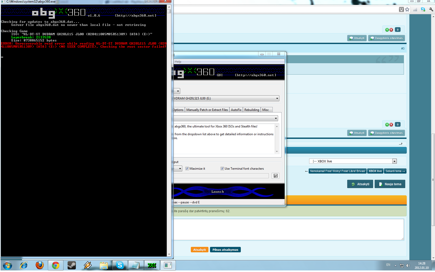435x272 pixels.
Task: Click the 'Layerbreak: 2133520' console line
Action: (31, 37)
